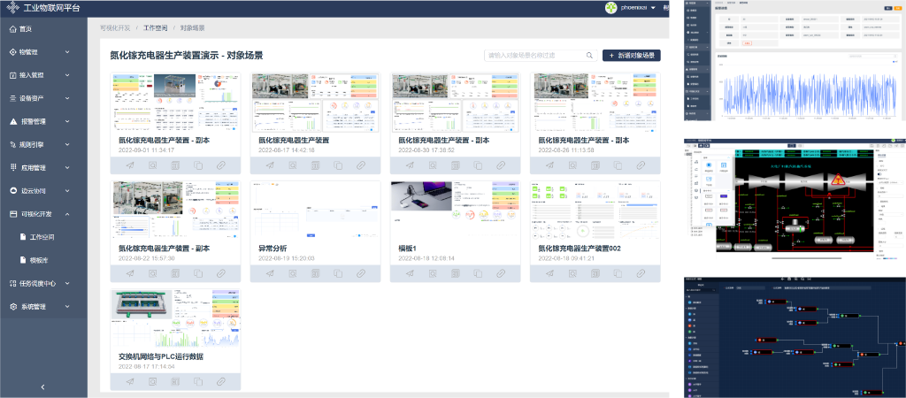Click the paper plane icon on 异常分析 card
906x398 pixels.
[x=269, y=273]
